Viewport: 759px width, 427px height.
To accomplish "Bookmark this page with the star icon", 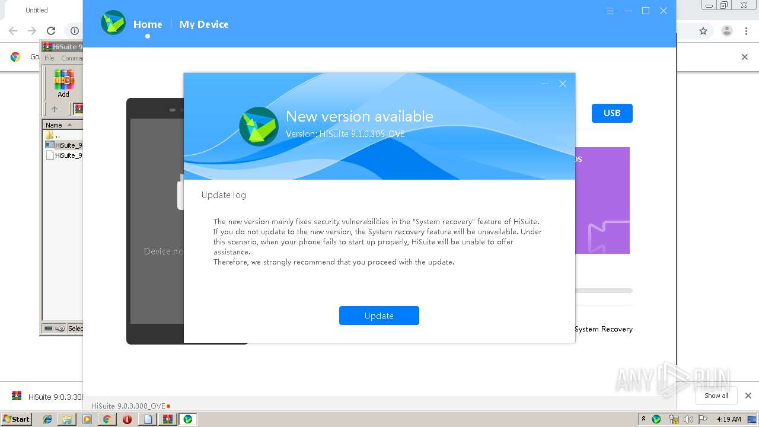I will [x=703, y=31].
